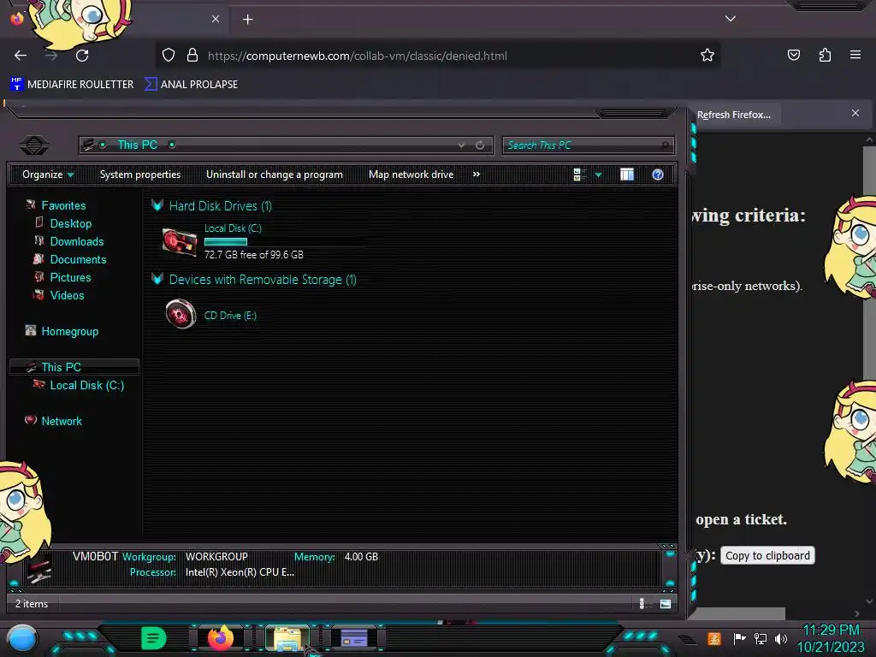Image resolution: width=876 pixels, height=657 pixels.
Task: Switch to File Explorer on taskbar
Action: click(287, 638)
